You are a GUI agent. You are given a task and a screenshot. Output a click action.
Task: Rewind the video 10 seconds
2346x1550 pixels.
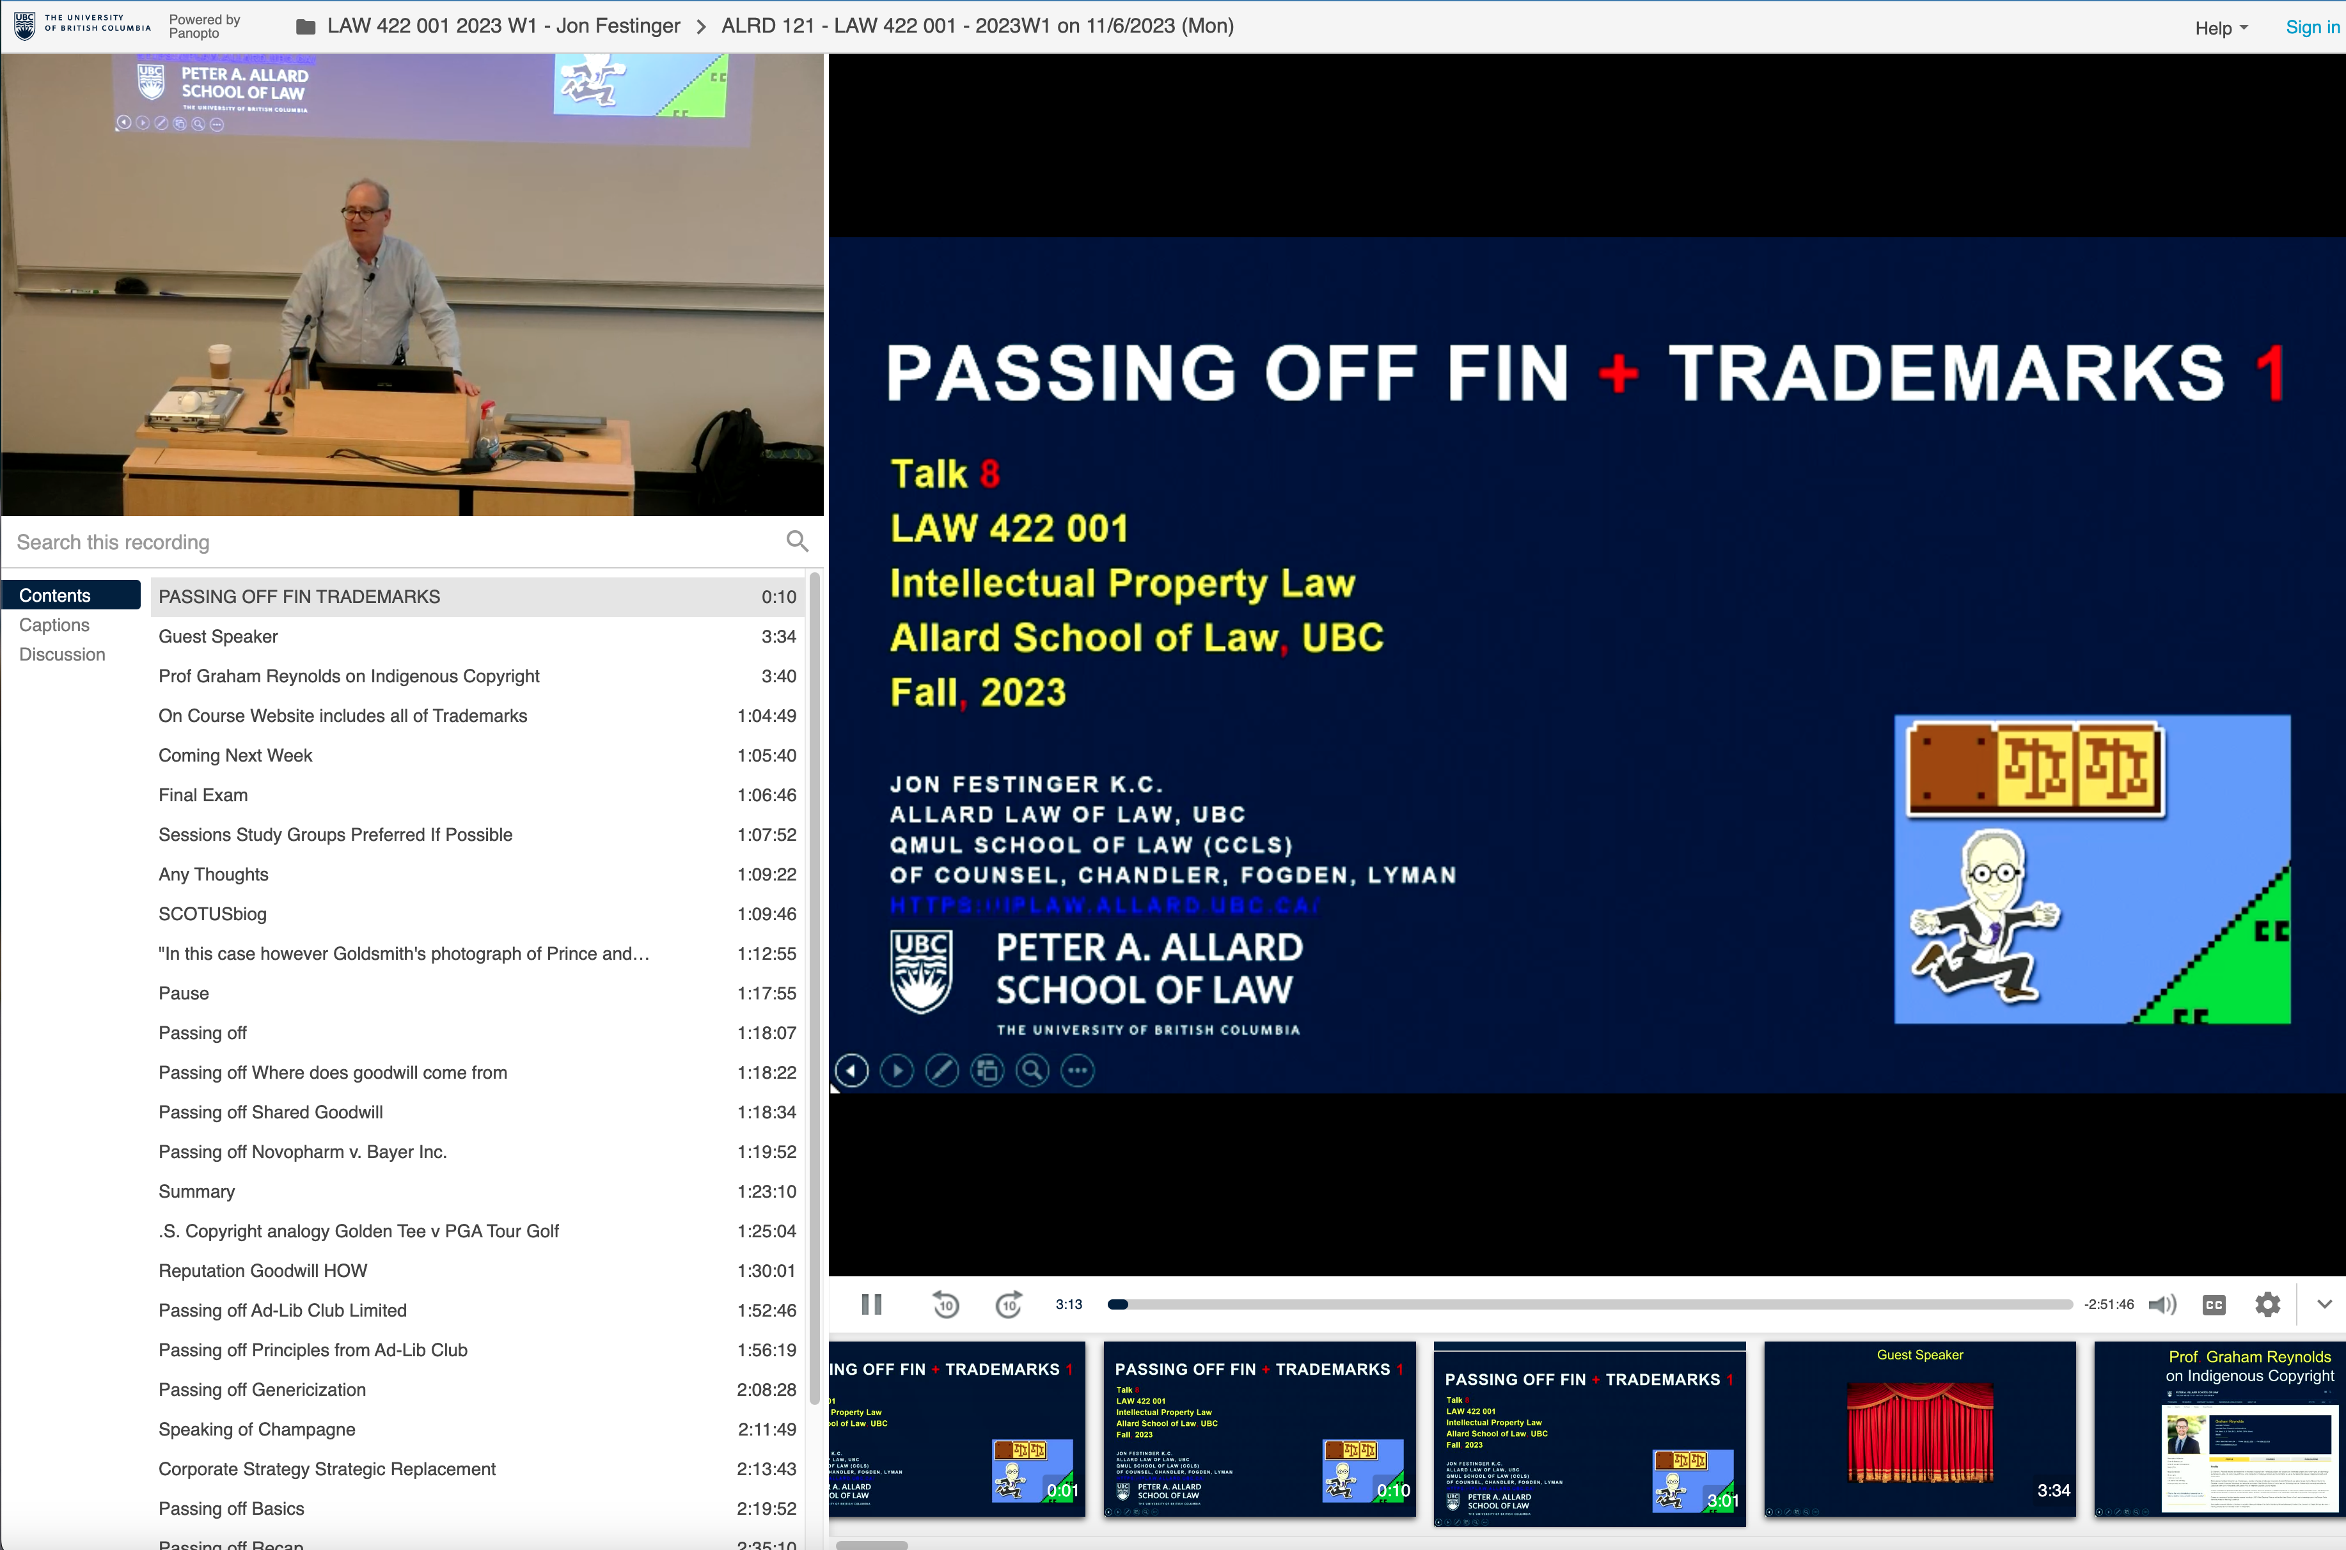945,1304
